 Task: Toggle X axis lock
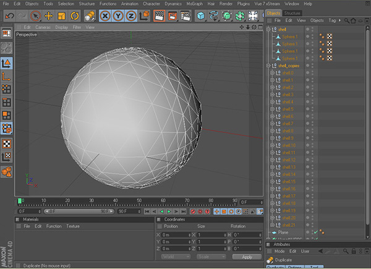[x=105, y=16]
